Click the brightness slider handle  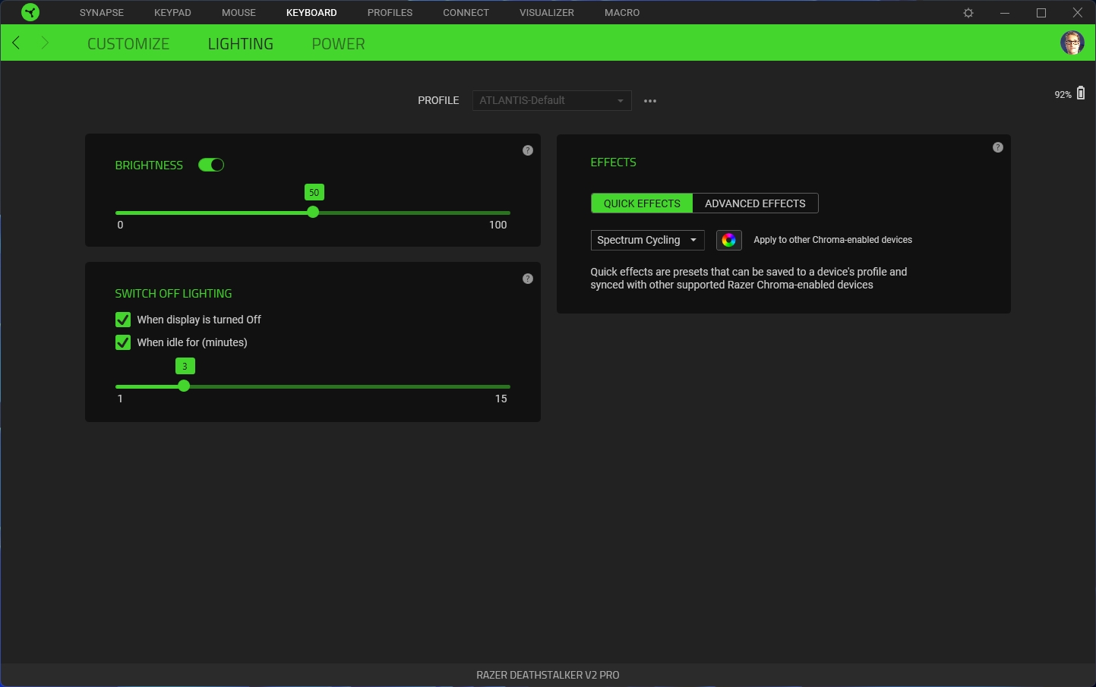313,213
